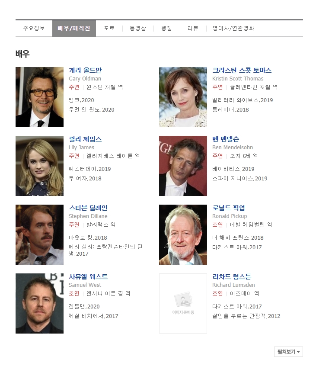Click the 로널드 픽업 name link
The height and width of the screenshot is (366, 316).
228,208
